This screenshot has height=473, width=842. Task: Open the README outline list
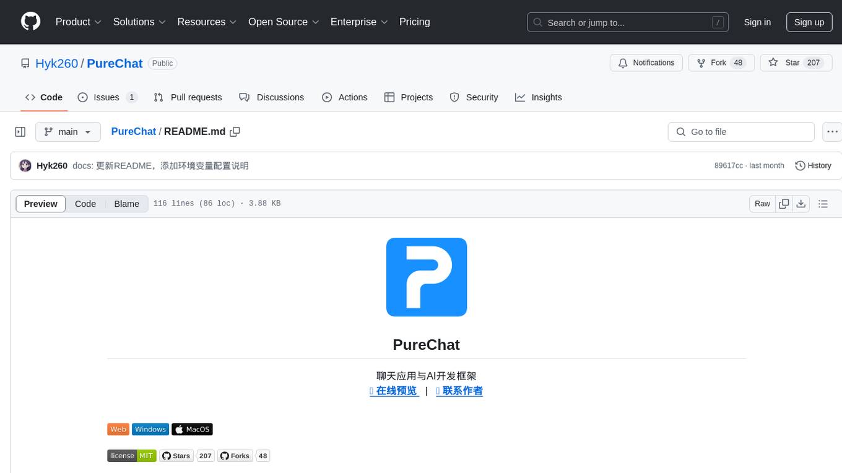click(823, 204)
